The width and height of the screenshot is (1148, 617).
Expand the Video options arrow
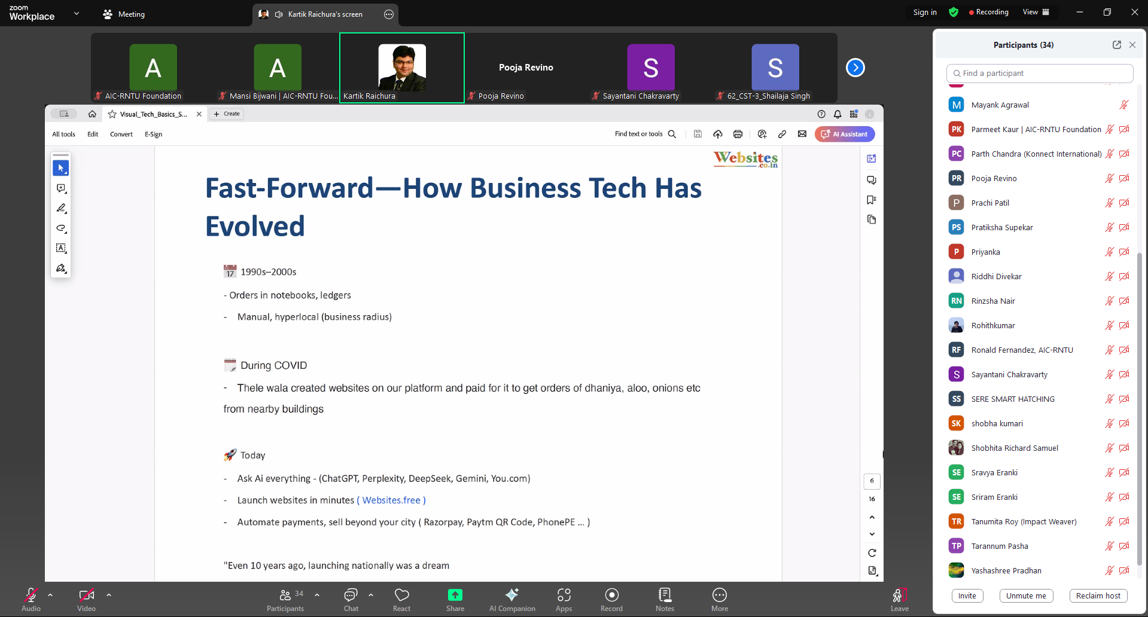(x=109, y=595)
